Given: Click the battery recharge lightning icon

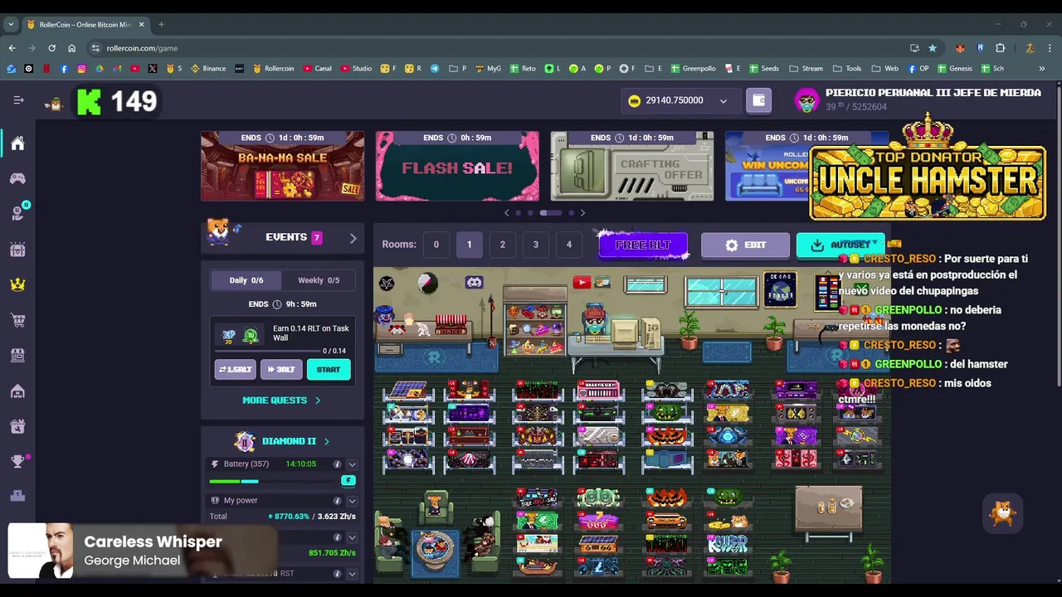Looking at the screenshot, I should pos(348,481).
